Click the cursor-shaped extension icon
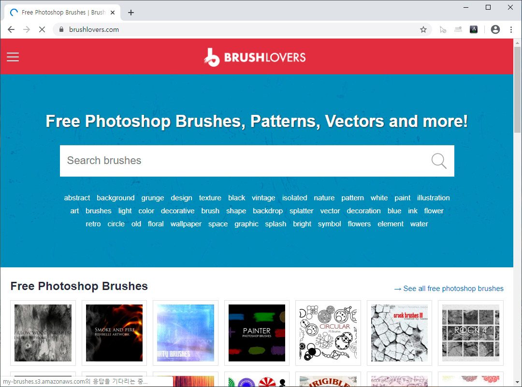Image resolution: width=522 pixels, height=387 pixels. (443, 29)
